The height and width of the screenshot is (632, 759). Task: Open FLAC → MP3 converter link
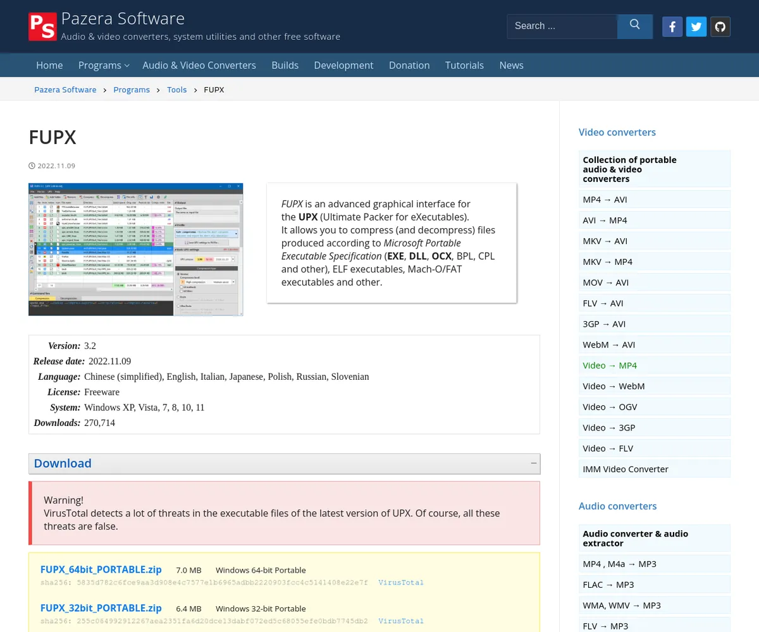[608, 585]
